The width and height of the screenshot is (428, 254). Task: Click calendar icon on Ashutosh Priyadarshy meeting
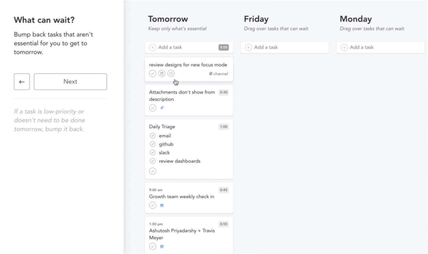pyautogui.click(x=162, y=246)
